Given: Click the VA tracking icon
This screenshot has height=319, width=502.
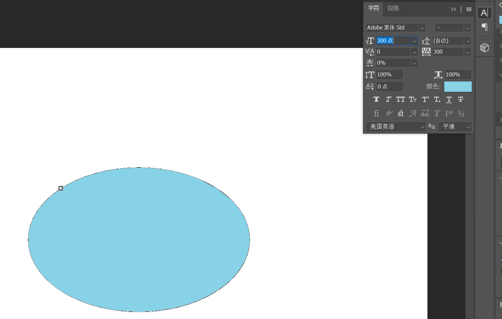Looking at the screenshot, I should (426, 52).
